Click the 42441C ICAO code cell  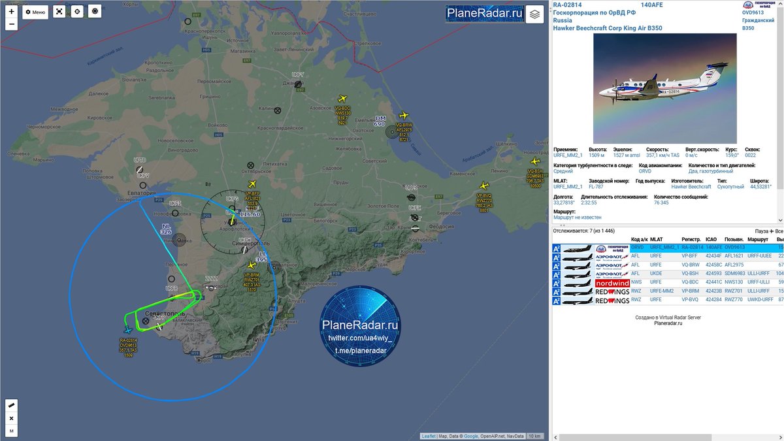(713, 283)
